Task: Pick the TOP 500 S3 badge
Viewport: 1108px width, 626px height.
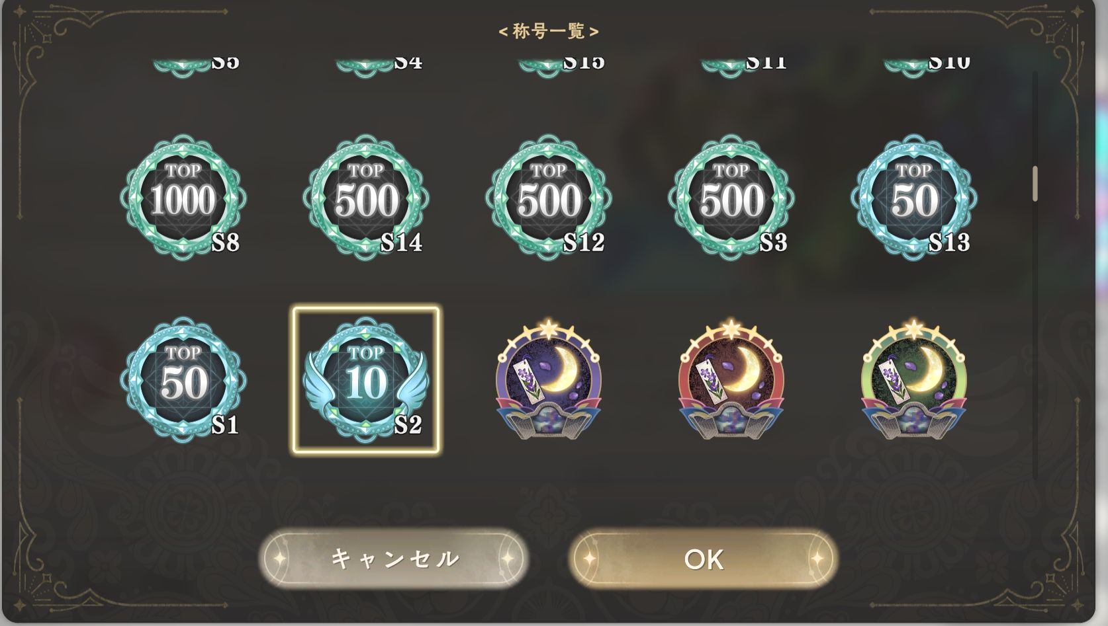Action: click(x=731, y=197)
